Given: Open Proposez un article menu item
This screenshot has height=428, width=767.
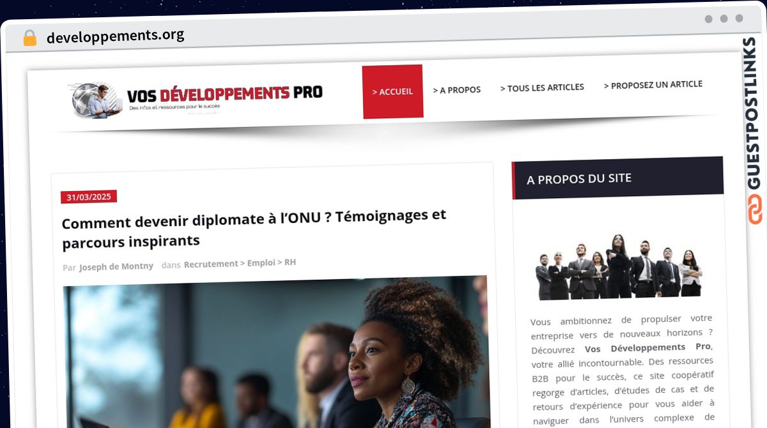Looking at the screenshot, I should point(653,85).
